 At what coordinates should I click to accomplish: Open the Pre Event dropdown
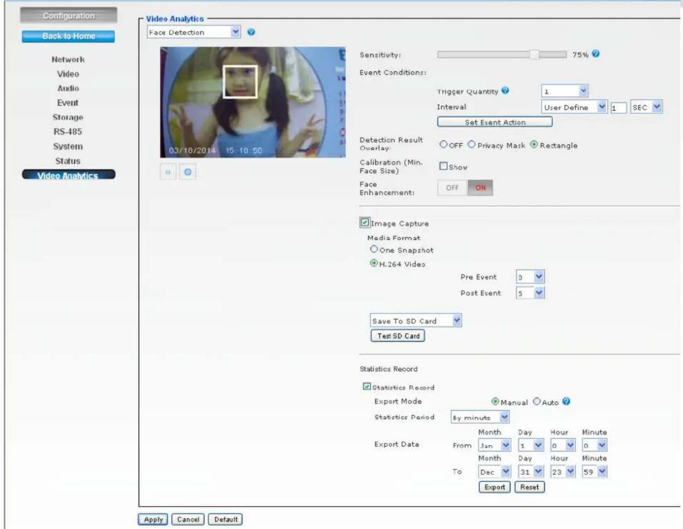click(x=530, y=277)
